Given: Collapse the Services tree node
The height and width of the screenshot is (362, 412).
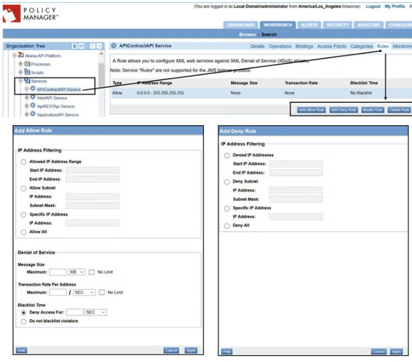Looking at the screenshot, I should 20,81.
